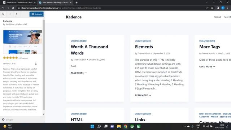Image resolution: width=231 pixels, height=130 pixels.
Task: Activate the Kadence theme
Action: pyautogui.click(x=36, y=14)
